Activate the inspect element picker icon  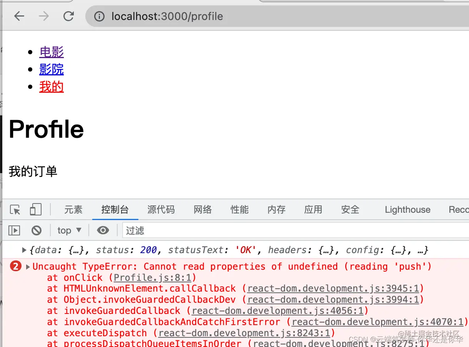pyautogui.click(x=15, y=210)
